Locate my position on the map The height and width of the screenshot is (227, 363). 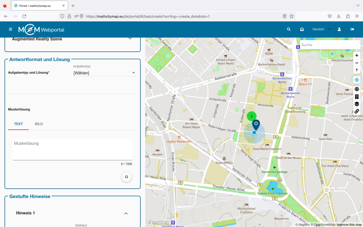coord(357,80)
